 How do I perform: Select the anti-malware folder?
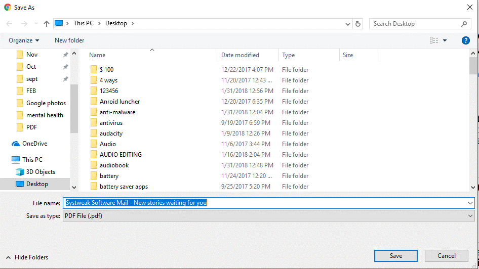pos(117,112)
